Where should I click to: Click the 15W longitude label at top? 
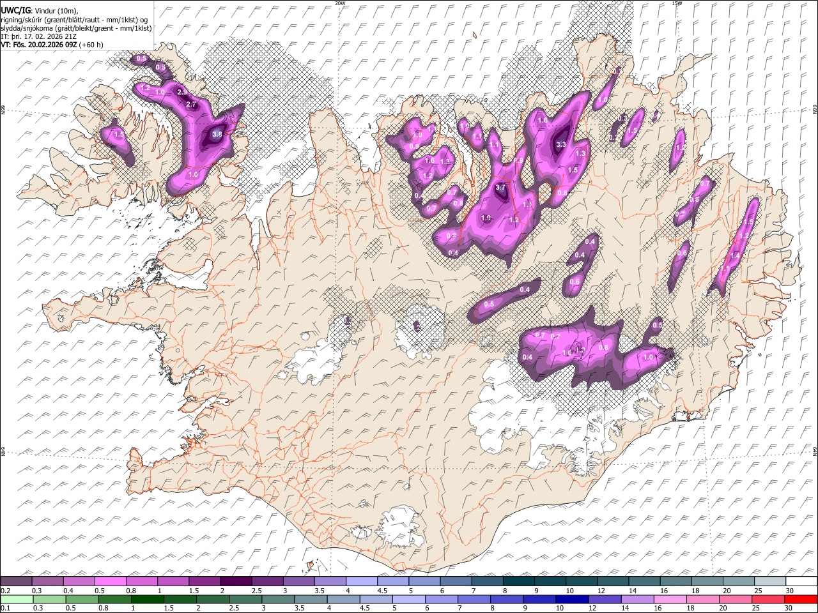[677, 3]
